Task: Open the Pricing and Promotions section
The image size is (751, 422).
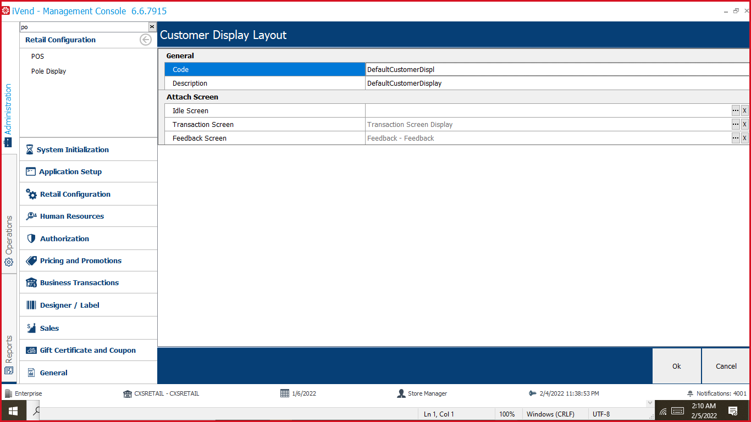Action: [89, 261]
